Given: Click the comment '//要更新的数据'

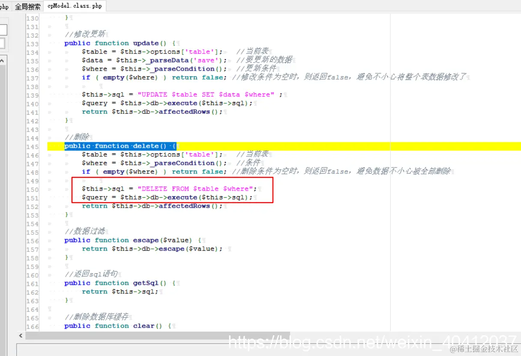Looking at the screenshot, I should tap(264, 60).
